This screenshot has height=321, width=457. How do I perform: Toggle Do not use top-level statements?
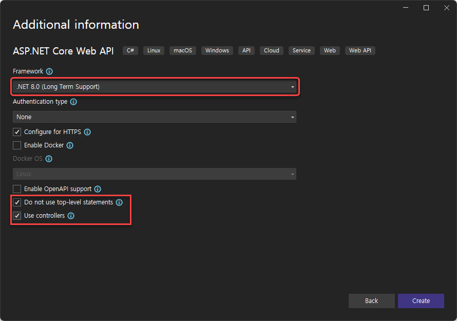point(17,202)
